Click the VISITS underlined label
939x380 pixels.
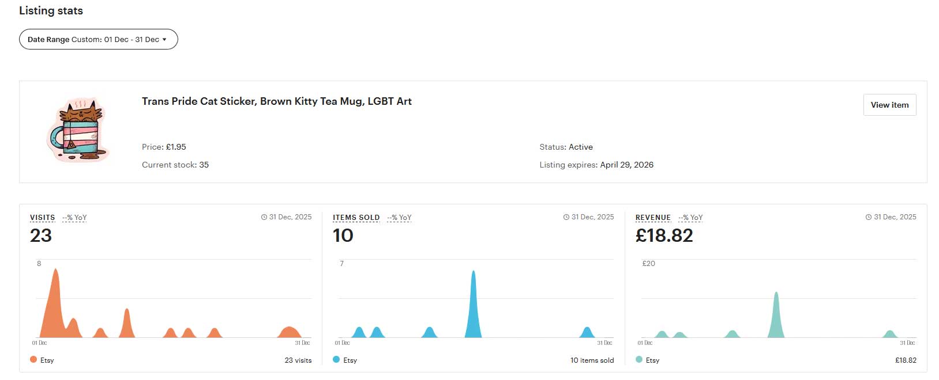pyautogui.click(x=42, y=218)
